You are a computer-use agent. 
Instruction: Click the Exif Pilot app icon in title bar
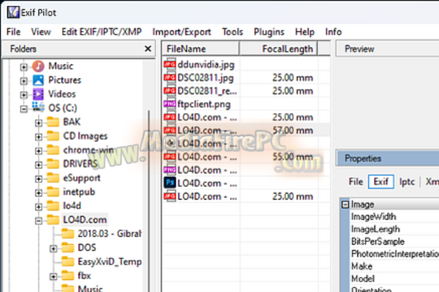coord(13,12)
